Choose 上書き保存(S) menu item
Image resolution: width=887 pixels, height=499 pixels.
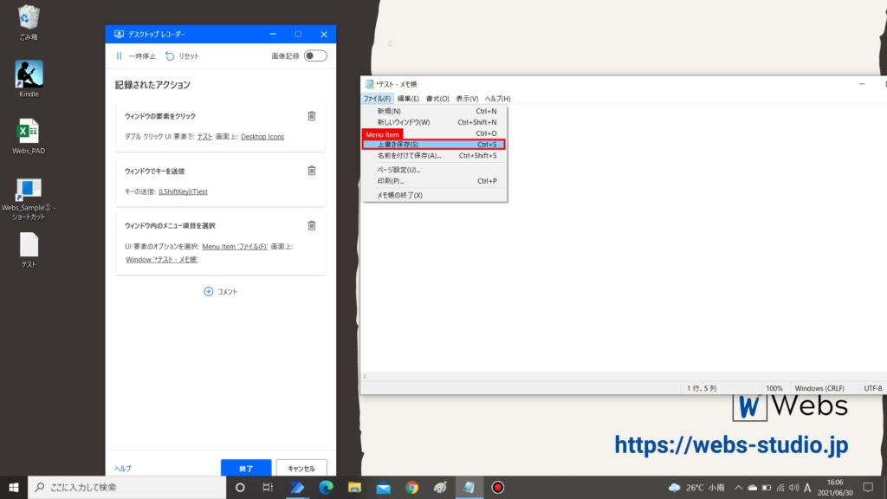[435, 145]
